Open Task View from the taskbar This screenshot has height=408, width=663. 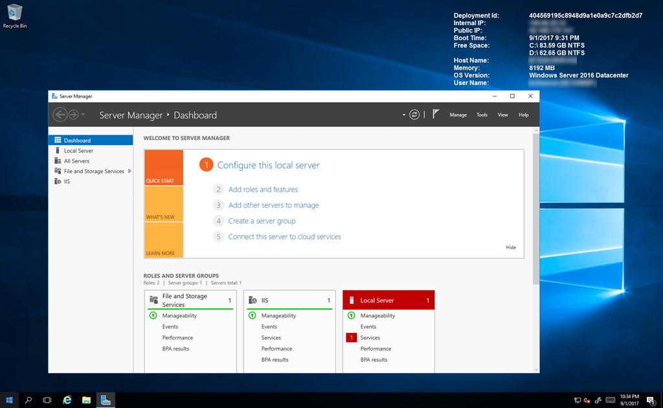point(47,400)
